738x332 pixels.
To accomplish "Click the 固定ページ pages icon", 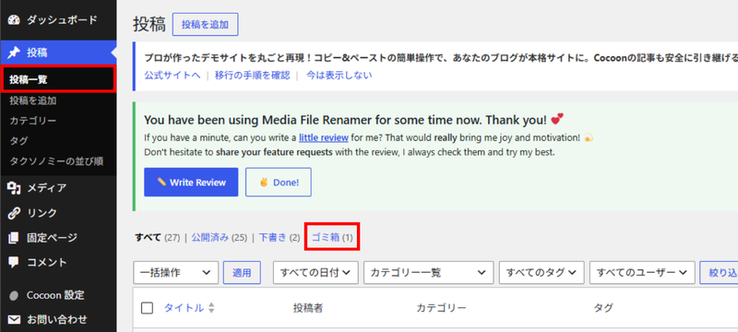I will click(x=15, y=238).
